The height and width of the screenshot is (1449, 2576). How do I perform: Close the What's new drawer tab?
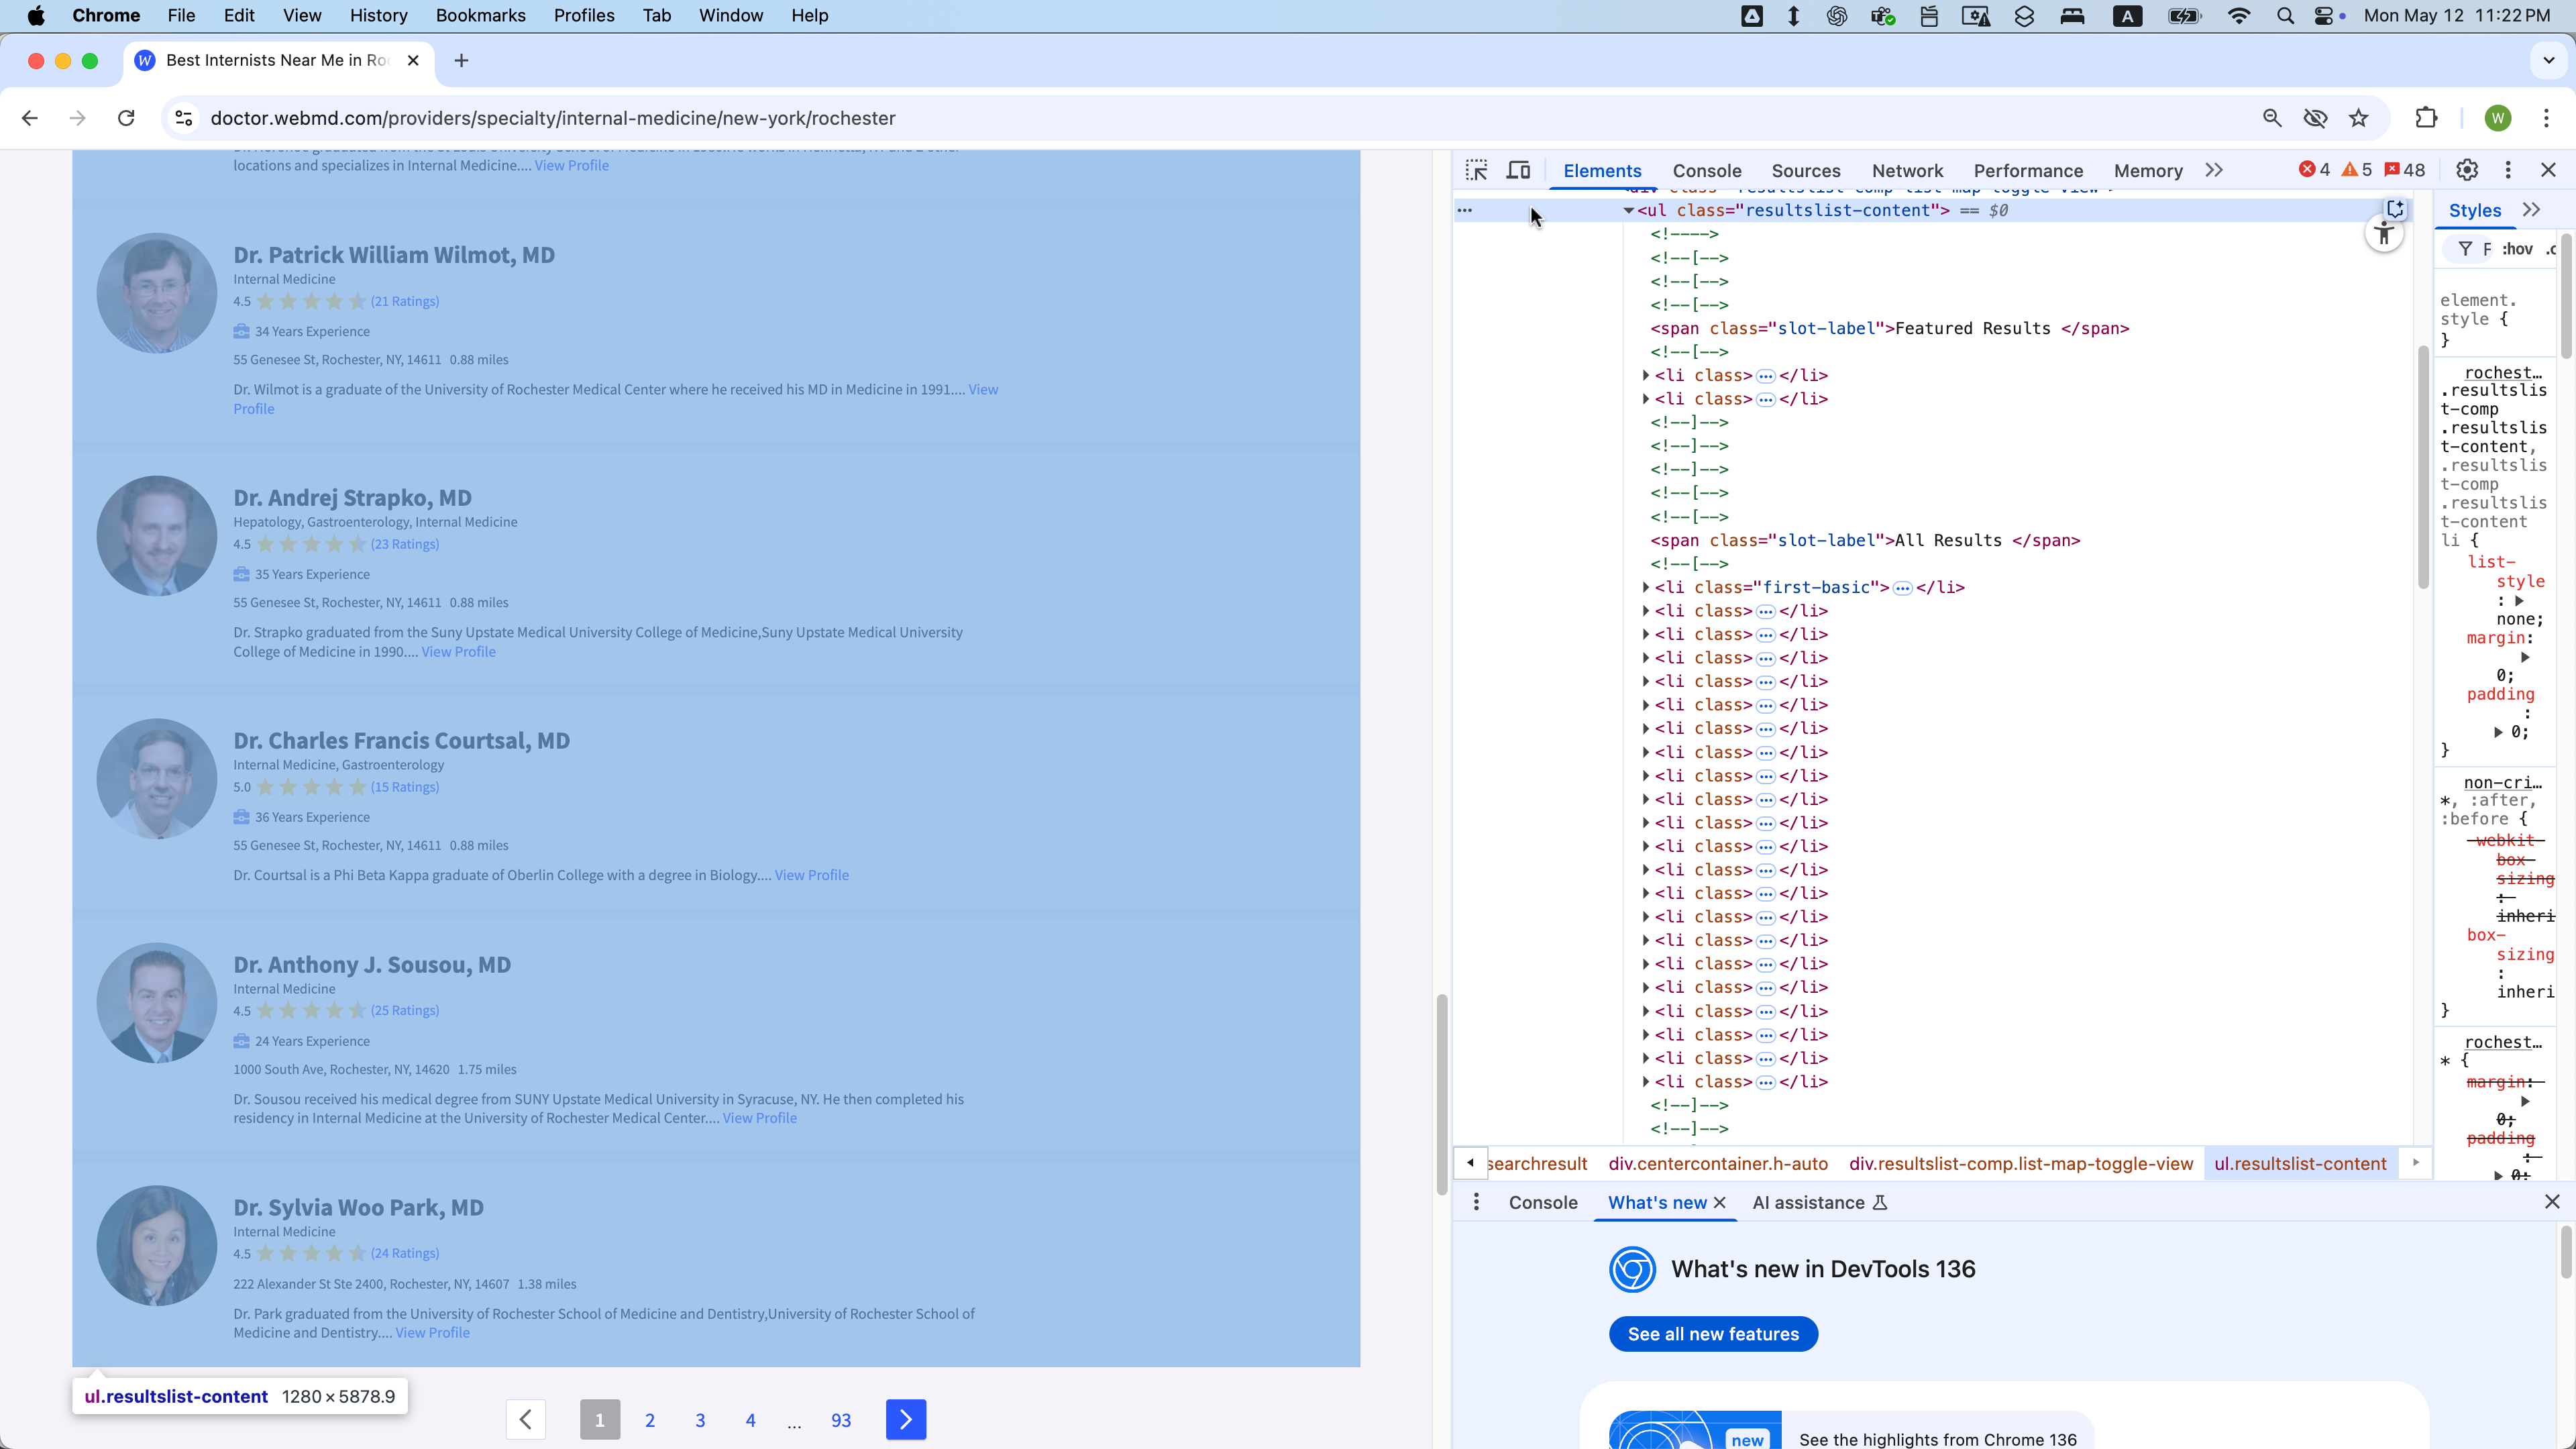click(1720, 1203)
